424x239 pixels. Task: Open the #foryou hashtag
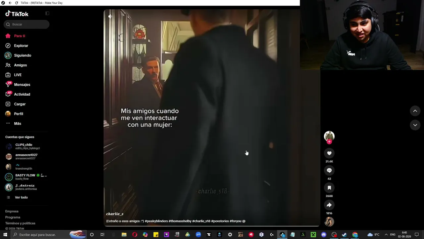(236, 221)
